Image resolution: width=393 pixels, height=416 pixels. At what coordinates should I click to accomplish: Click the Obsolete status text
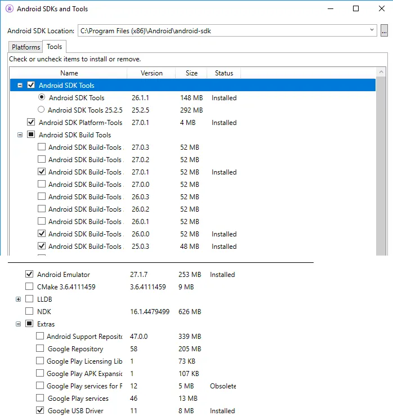click(223, 386)
